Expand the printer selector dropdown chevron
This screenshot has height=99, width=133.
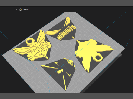[x=16, y=9]
